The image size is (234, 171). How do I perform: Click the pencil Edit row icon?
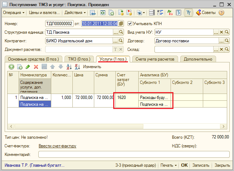click(x=28, y=67)
